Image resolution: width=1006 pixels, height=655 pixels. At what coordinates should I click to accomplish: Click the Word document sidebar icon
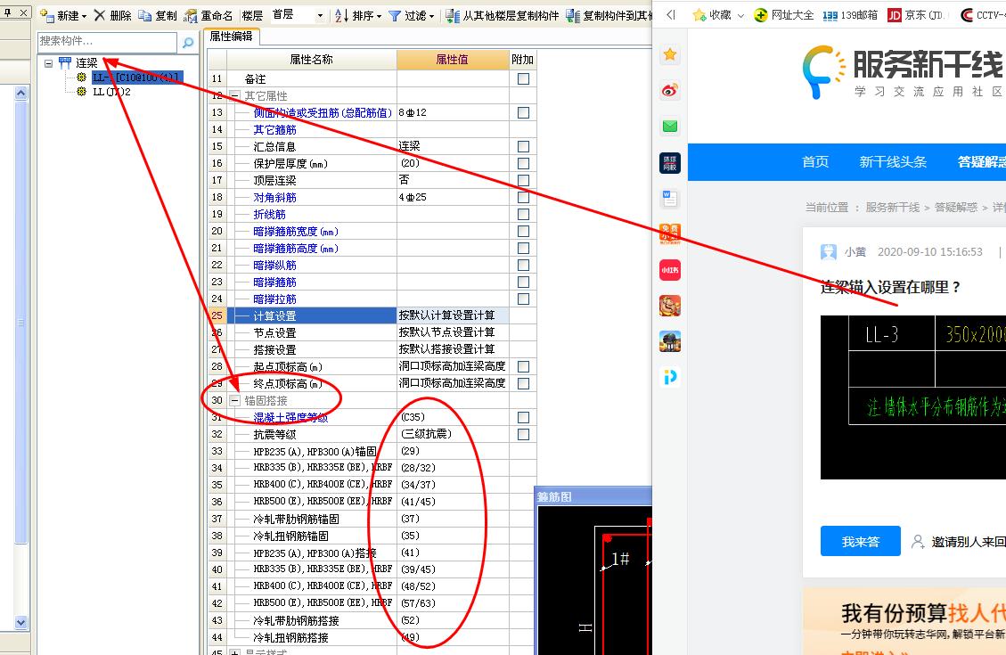pyautogui.click(x=670, y=198)
